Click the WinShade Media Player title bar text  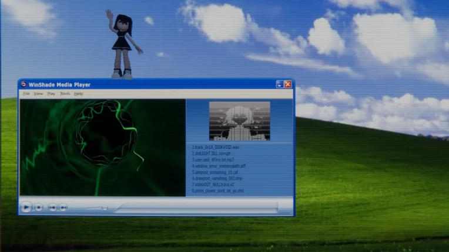[x=59, y=85]
